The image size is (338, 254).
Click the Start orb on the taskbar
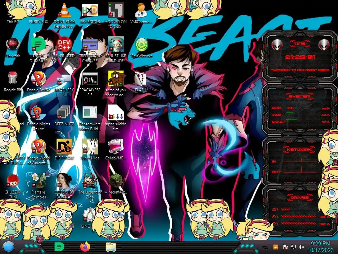[8, 247]
